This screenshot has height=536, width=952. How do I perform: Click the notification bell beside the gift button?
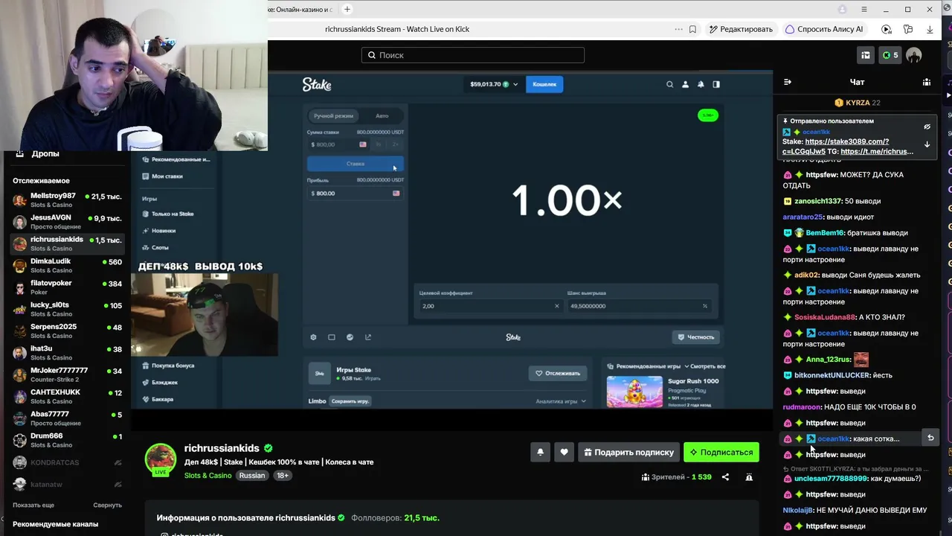click(x=541, y=452)
